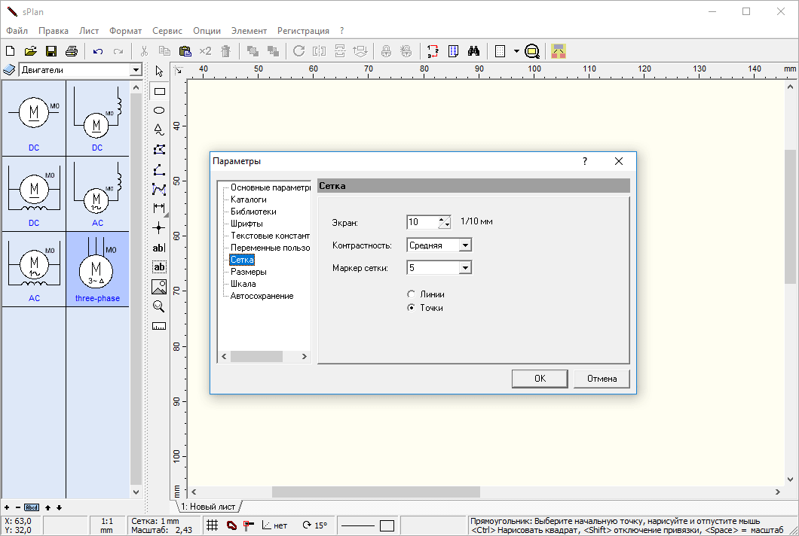Select the Точки radio button

pos(411,308)
